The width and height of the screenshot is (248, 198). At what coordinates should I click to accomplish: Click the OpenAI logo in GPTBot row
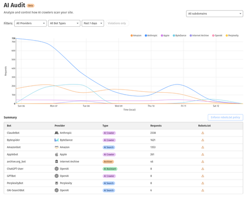(56, 176)
